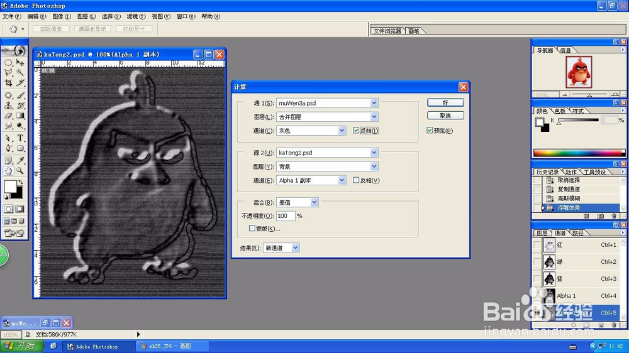Open the 滤镜(T) filter menu
The width and height of the screenshot is (629, 353).
tap(136, 16)
